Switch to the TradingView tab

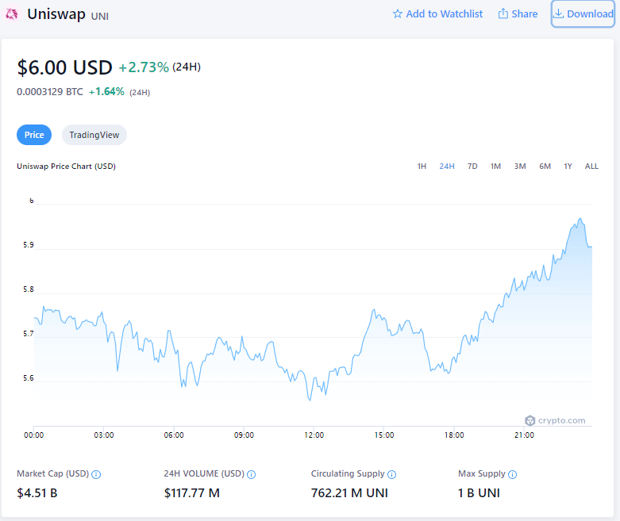point(94,135)
